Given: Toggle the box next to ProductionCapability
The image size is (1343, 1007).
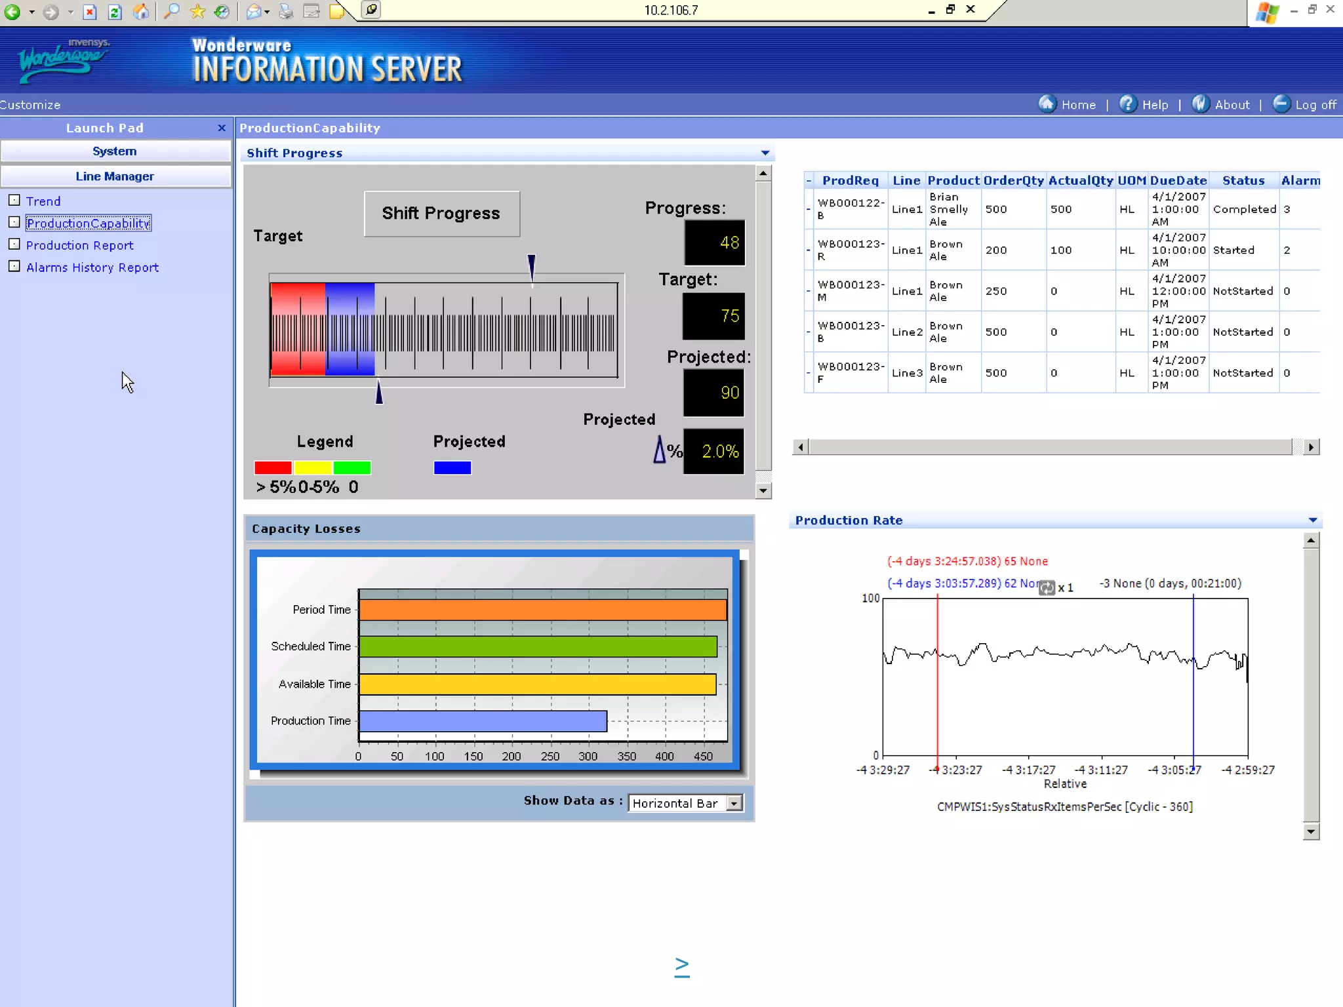Looking at the screenshot, I should click(14, 222).
